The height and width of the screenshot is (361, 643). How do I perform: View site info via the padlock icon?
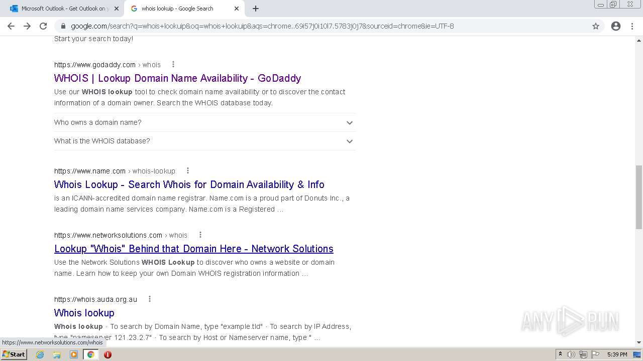63,26
